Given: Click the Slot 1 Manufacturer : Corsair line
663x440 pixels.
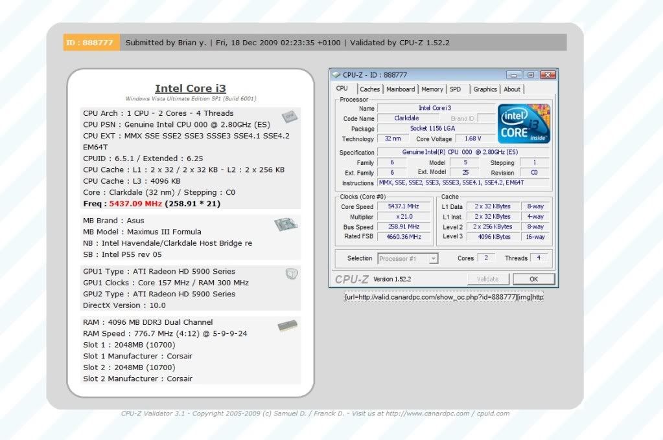Looking at the screenshot, I should [137, 356].
